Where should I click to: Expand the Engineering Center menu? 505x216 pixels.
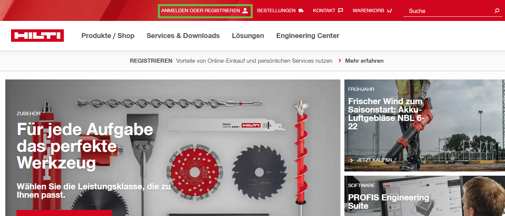tap(308, 36)
